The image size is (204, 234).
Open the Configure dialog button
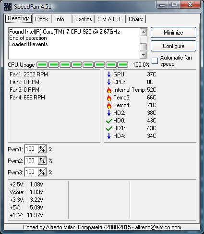(x=173, y=46)
